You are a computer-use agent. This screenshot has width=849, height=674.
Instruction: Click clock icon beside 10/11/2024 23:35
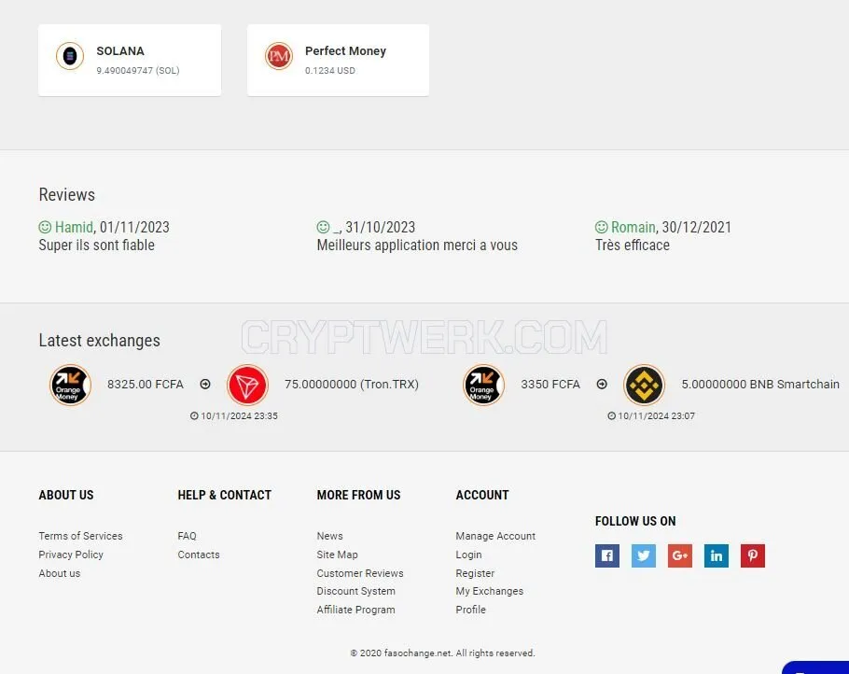coord(194,415)
